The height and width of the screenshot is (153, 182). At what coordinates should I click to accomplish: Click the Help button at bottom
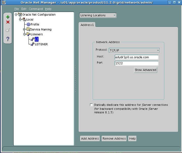coord(132,139)
